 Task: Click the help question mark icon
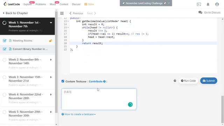point(175,81)
